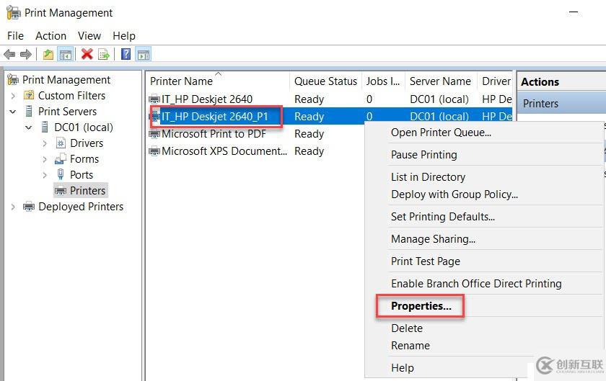
Task: Click the Ports node icon
Action: pyautogui.click(x=61, y=174)
